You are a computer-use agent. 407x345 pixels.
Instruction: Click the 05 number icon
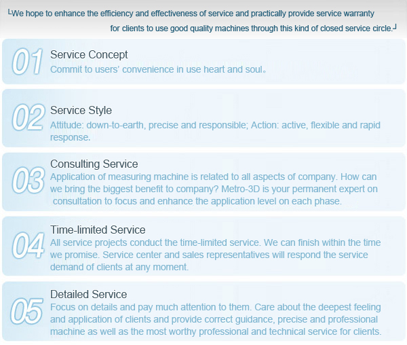tap(26, 311)
